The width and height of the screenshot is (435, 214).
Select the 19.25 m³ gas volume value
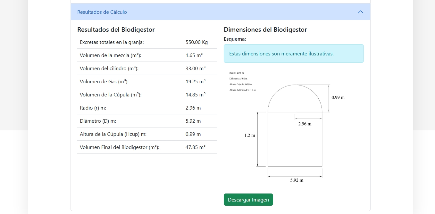pyautogui.click(x=195, y=82)
